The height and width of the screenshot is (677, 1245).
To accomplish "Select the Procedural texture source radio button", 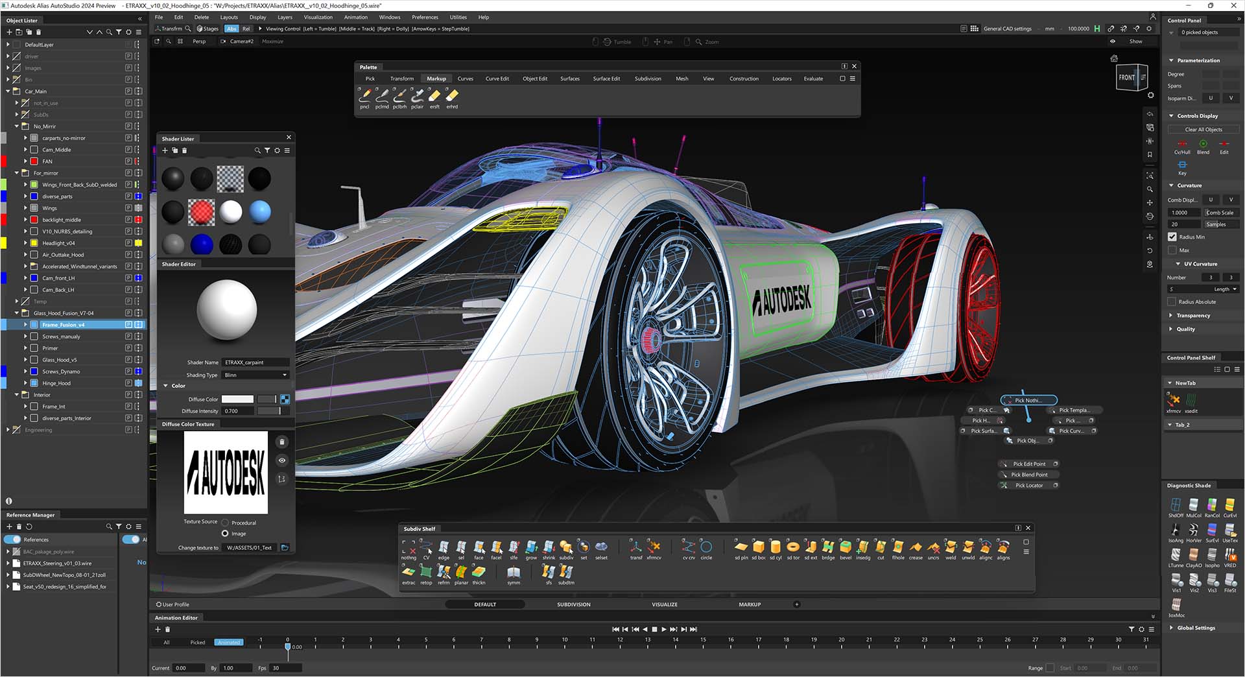I will click(224, 523).
